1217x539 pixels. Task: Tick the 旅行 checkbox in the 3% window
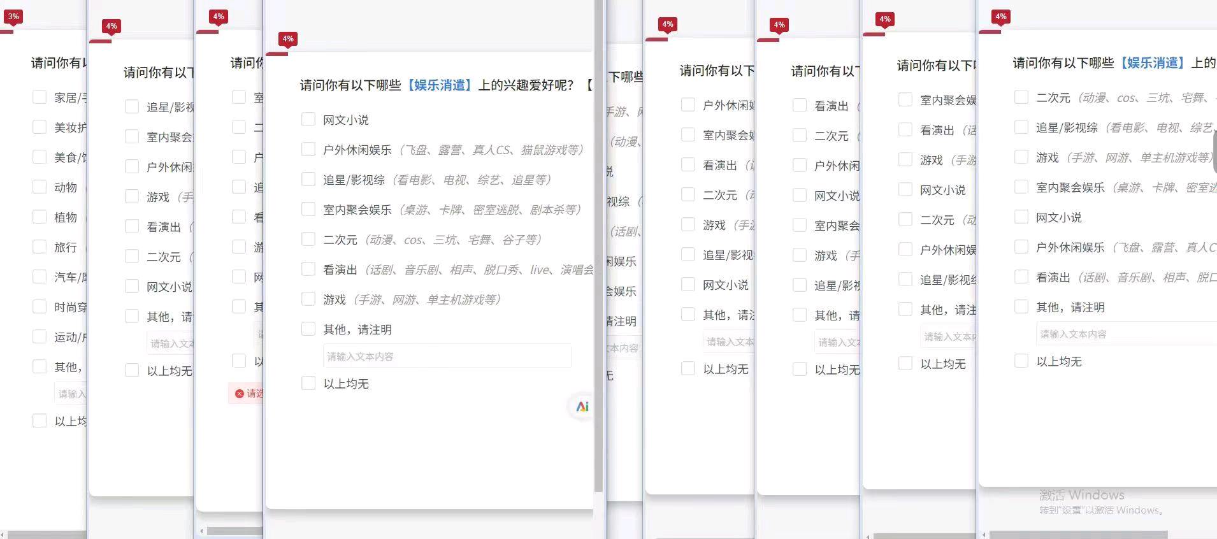pyautogui.click(x=40, y=247)
